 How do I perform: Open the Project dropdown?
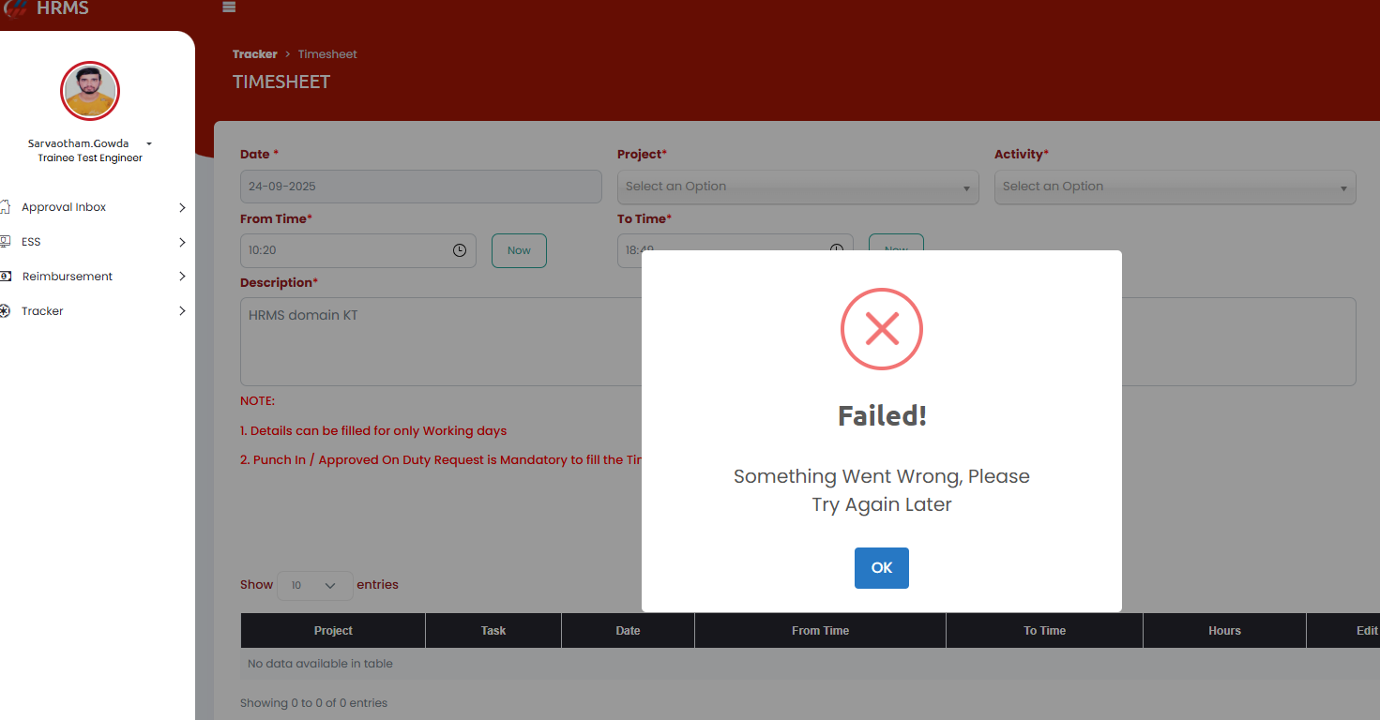click(797, 187)
